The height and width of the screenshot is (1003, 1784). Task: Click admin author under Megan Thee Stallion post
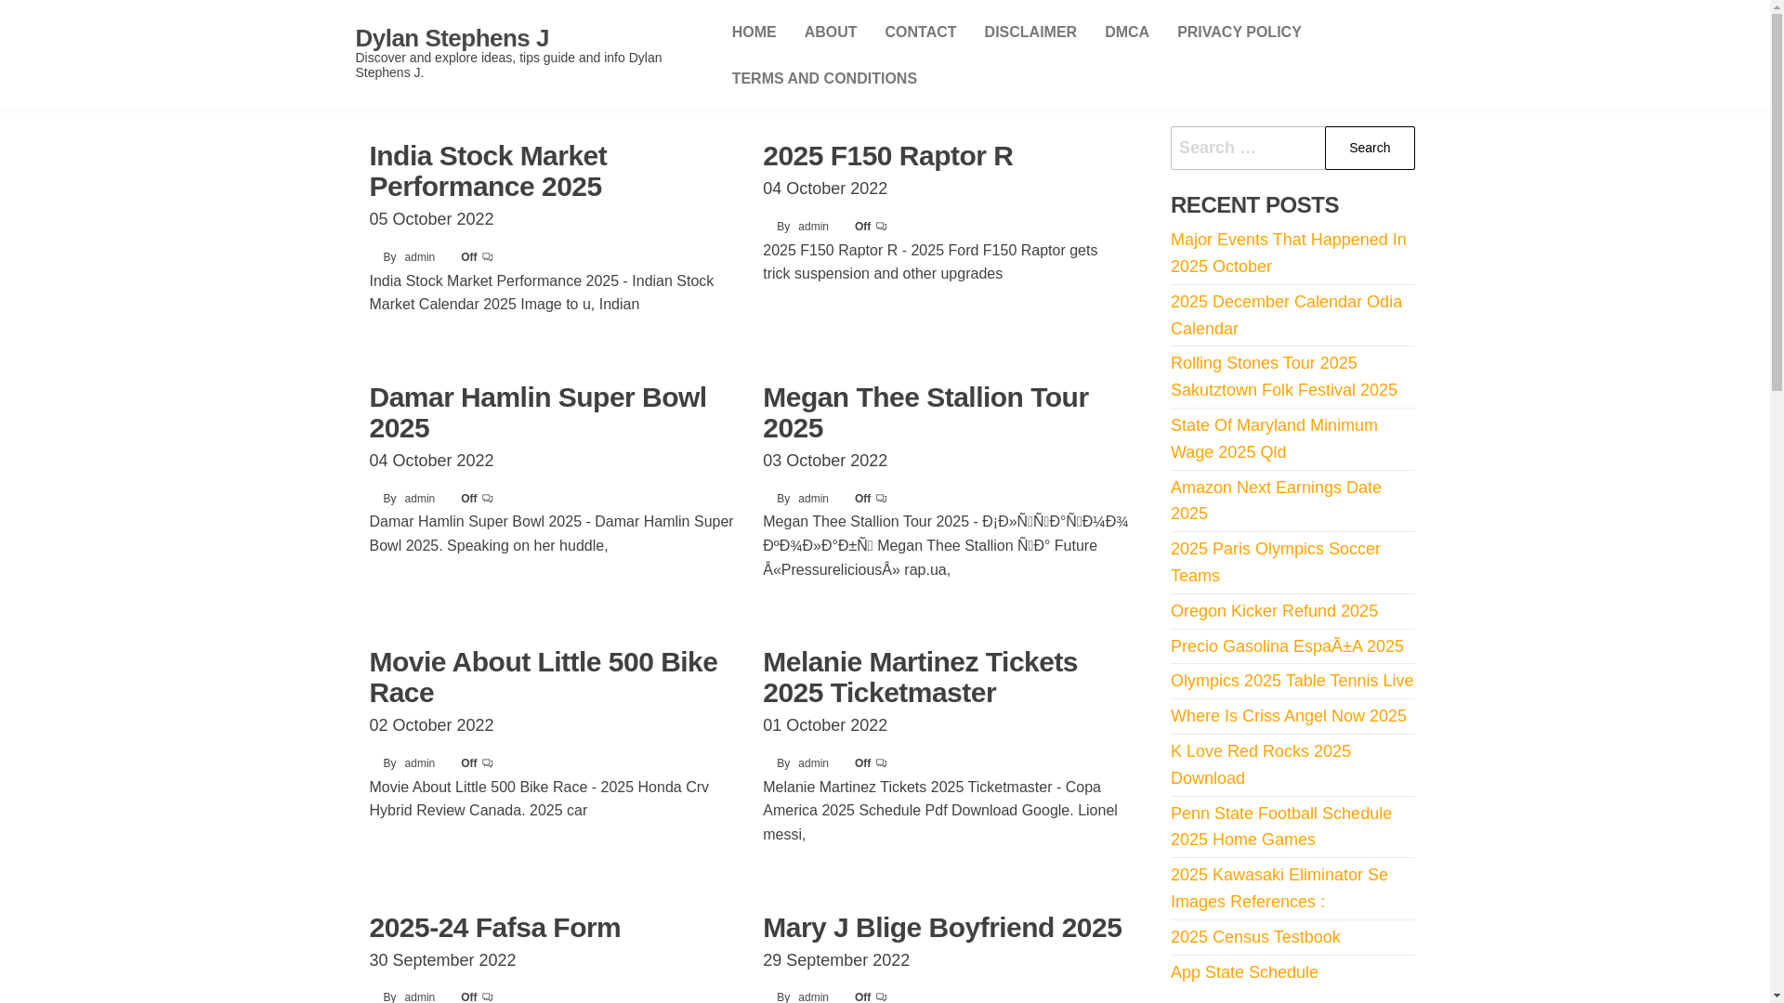(813, 499)
